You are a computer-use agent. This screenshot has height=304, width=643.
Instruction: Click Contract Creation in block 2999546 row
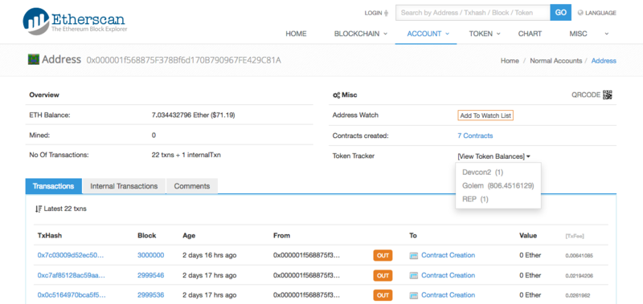(448, 275)
